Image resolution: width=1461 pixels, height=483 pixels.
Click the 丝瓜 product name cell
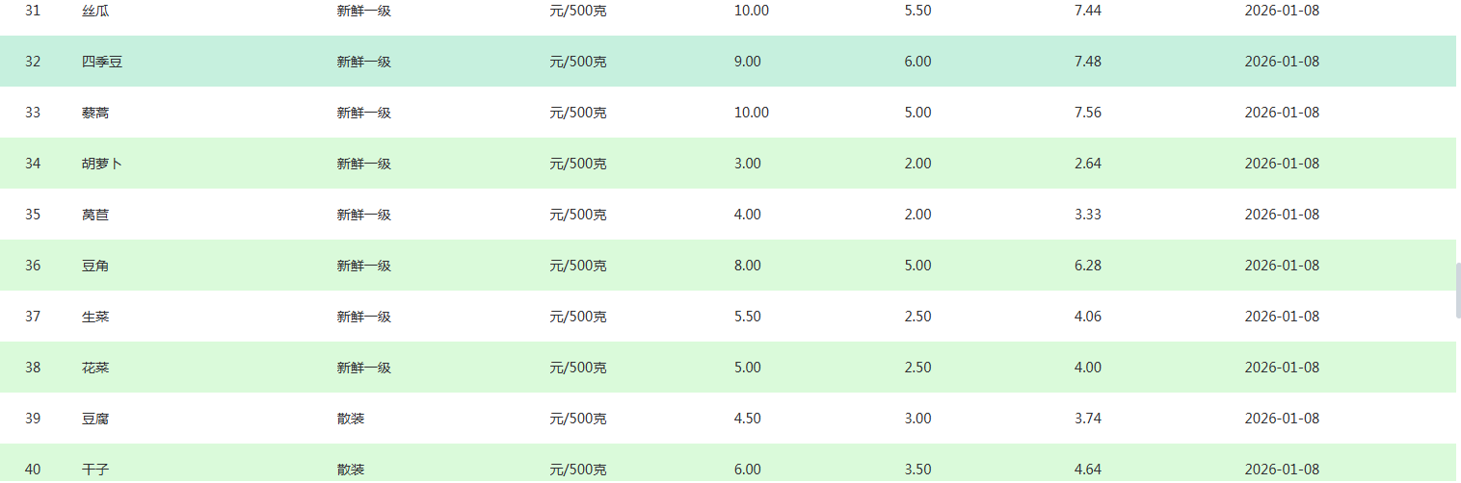coord(95,11)
